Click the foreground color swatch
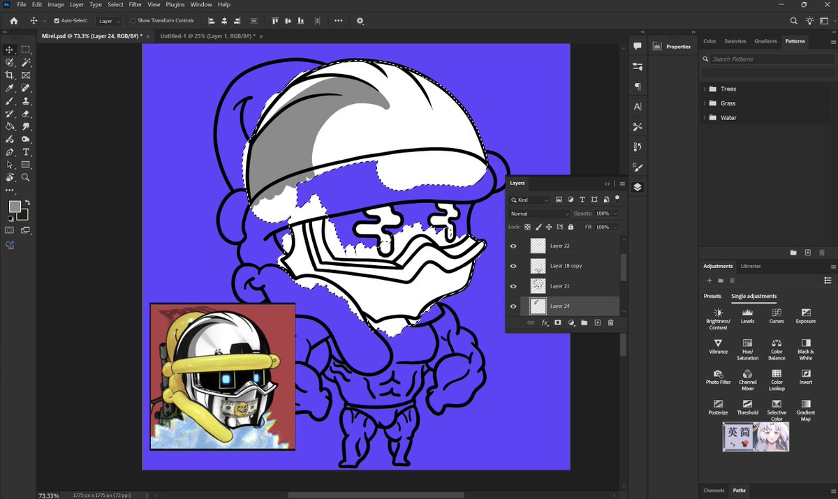Image resolution: width=838 pixels, height=499 pixels. pos(15,207)
